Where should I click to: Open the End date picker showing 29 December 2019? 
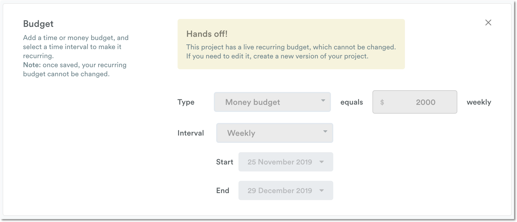(x=280, y=190)
